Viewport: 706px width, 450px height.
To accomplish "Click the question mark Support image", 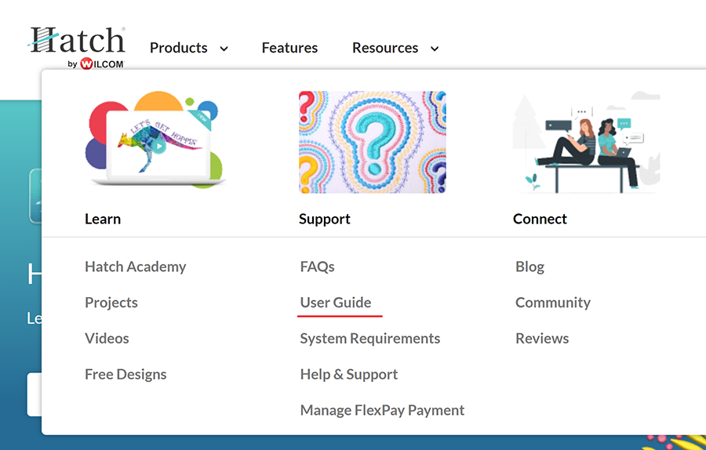I will pyautogui.click(x=372, y=142).
